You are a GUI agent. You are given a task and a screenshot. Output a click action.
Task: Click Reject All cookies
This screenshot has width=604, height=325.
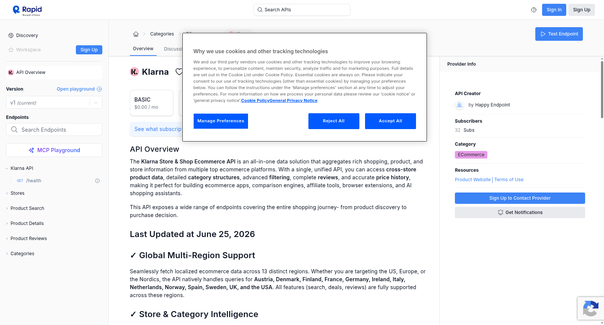pyautogui.click(x=334, y=121)
